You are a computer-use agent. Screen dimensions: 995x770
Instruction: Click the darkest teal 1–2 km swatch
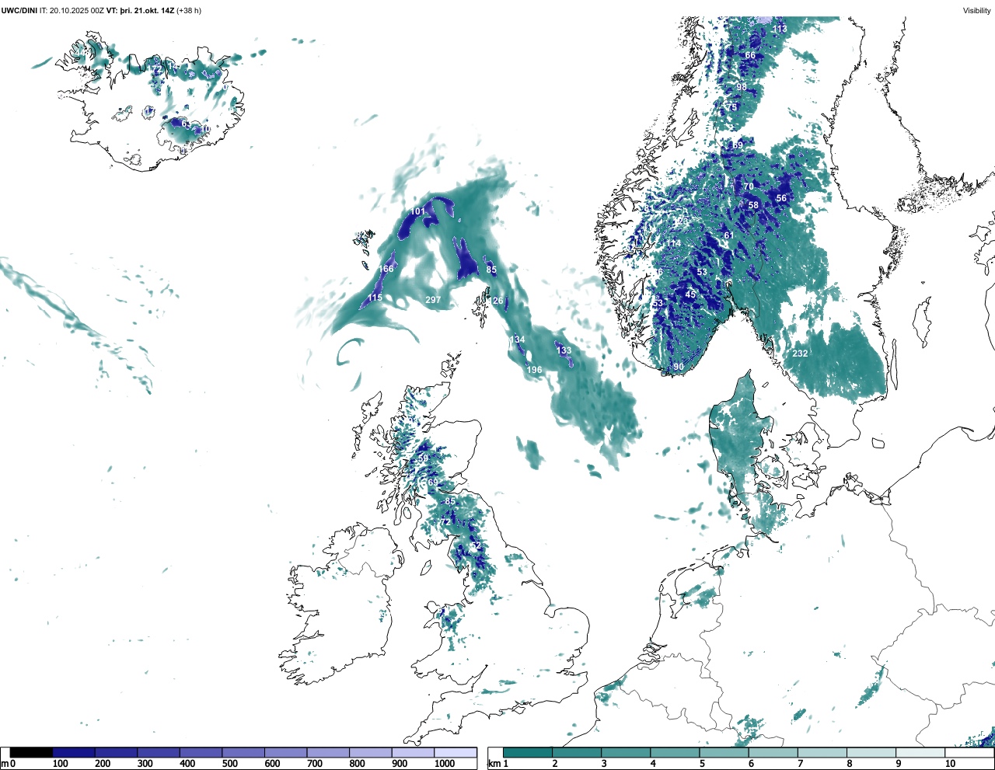tap(528, 753)
